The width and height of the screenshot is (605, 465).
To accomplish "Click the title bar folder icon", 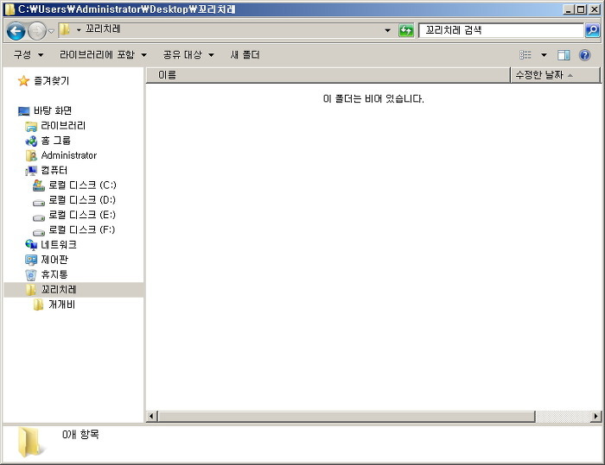I will [10, 9].
